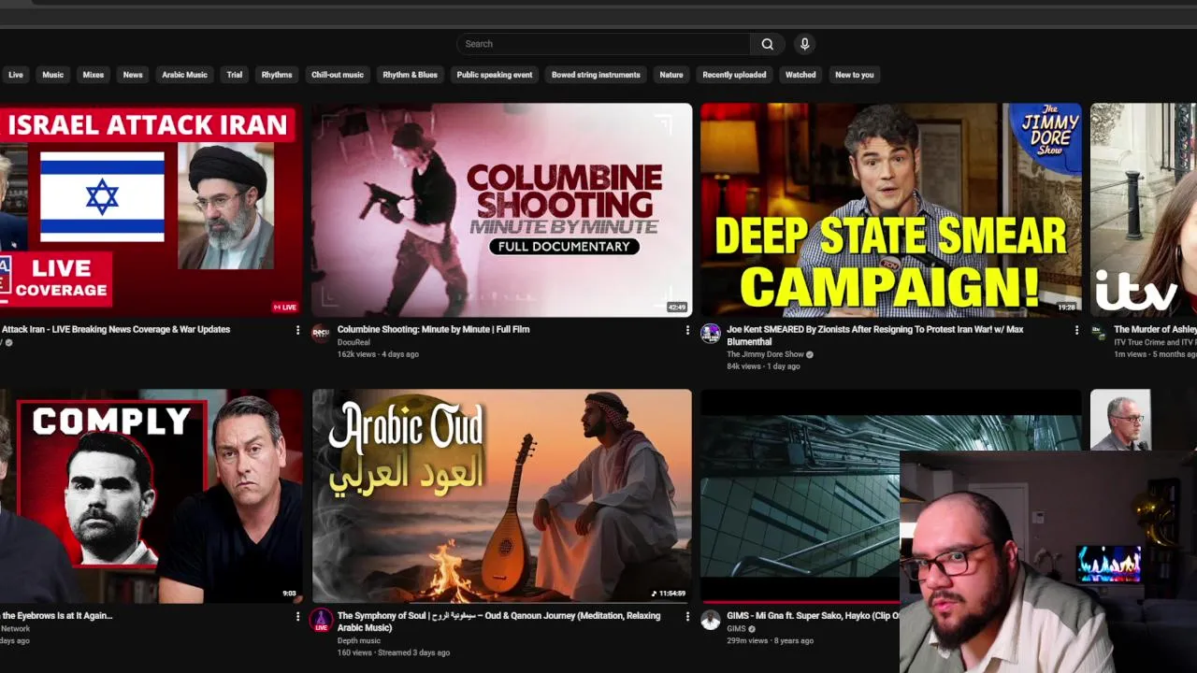Open title 'Columbine Shooting: Minute by Minute | Full Film'
The width and height of the screenshot is (1197, 673).
(x=433, y=330)
